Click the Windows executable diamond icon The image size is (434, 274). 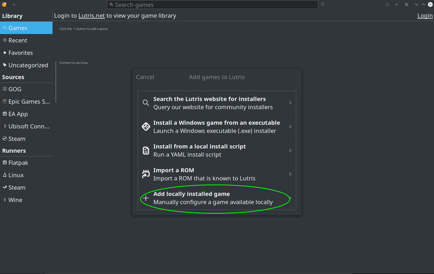(x=146, y=126)
